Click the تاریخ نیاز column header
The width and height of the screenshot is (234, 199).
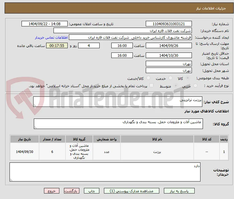point(25,139)
